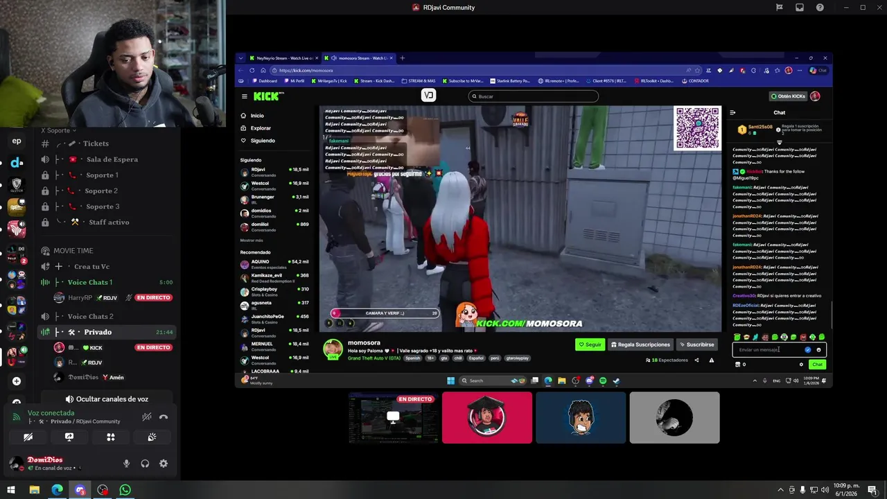Toggle camera button in voice panel
Screen dimensions: 887x499
click(x=28, y=437)
